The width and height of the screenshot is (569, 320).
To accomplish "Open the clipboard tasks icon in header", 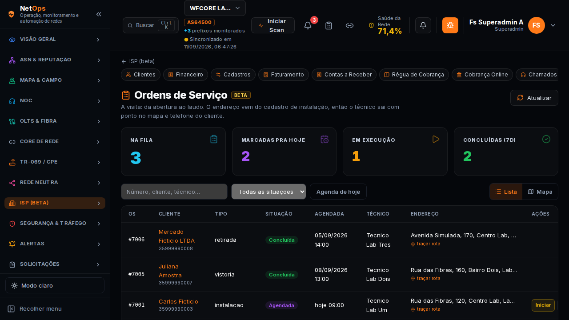I will (329, 25).
